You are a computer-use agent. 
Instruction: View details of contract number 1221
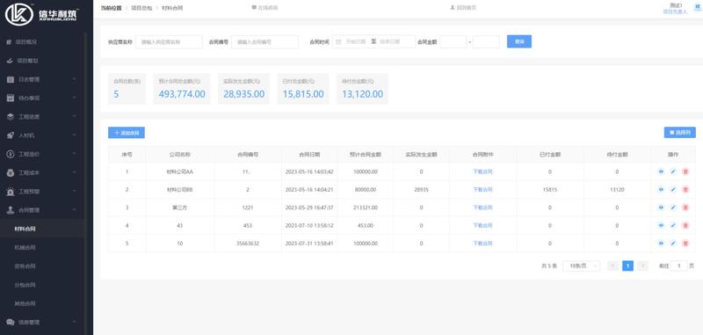(661, 208)
